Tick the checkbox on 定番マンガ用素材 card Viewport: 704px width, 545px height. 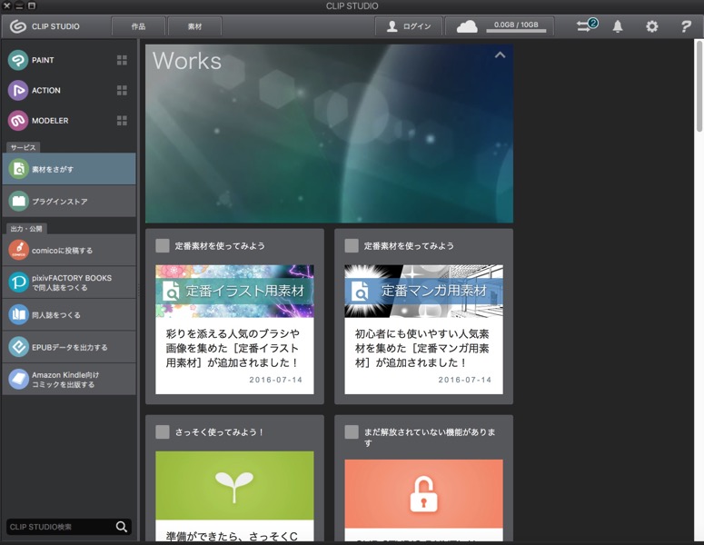click(x=352, y=245)
